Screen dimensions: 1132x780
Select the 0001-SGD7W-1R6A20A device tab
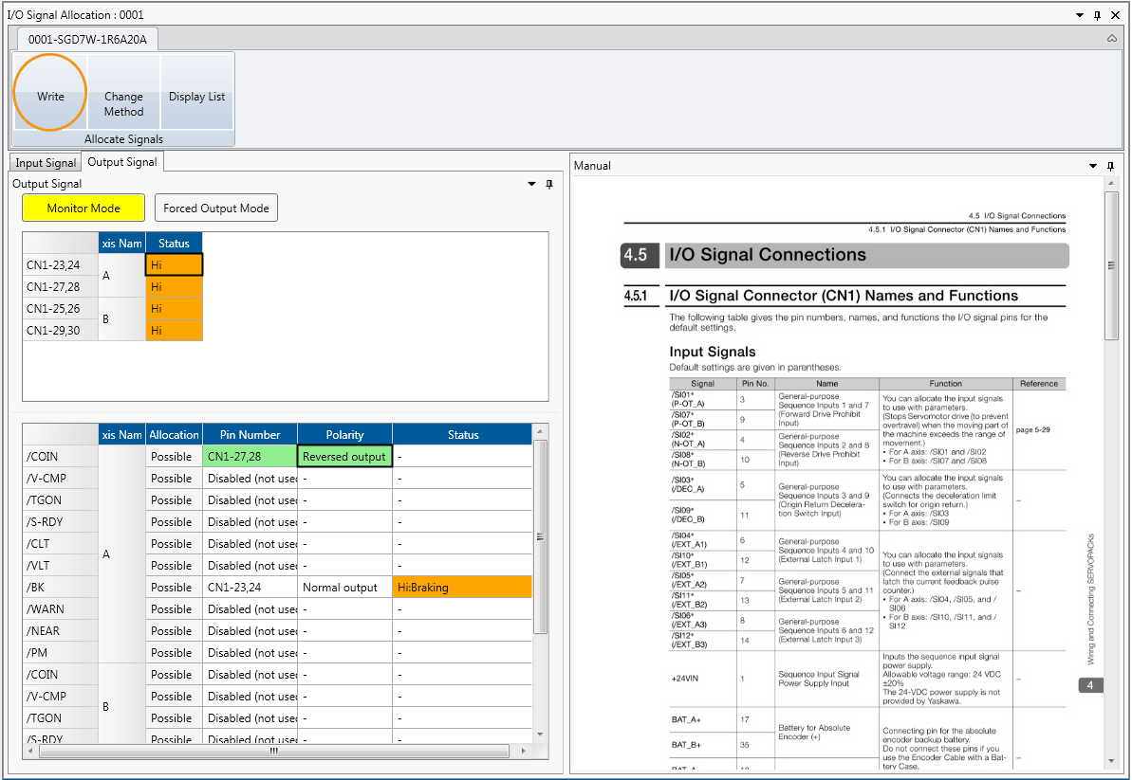(x=87, y=39)
